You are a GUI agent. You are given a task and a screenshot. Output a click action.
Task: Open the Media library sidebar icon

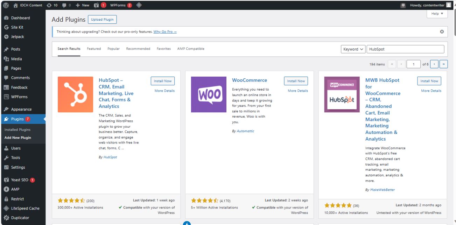[7, 58]
